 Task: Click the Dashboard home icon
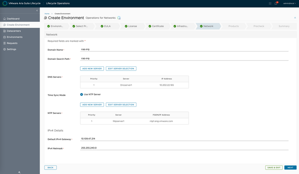pos(4,19)
